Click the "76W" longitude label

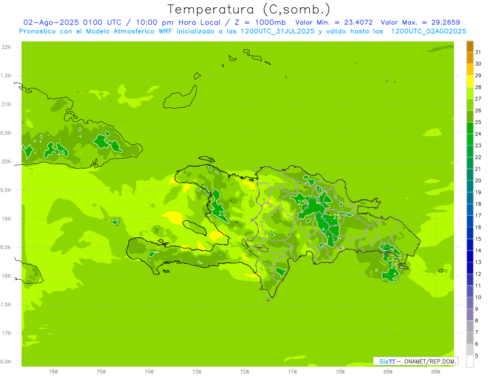point(53,372)
